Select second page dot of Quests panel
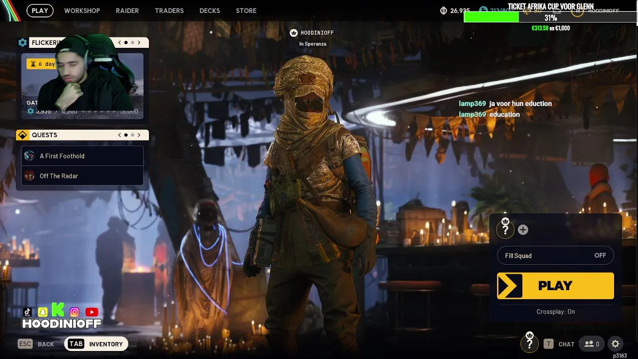The width and height of the screenshot is (638, 359). [x=132, y=135]
